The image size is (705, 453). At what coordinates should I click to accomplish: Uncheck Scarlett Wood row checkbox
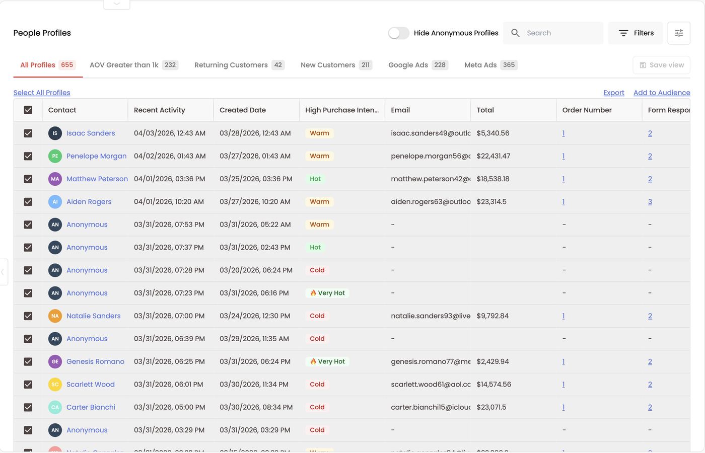pyautogui.click(x=28, y=385)
